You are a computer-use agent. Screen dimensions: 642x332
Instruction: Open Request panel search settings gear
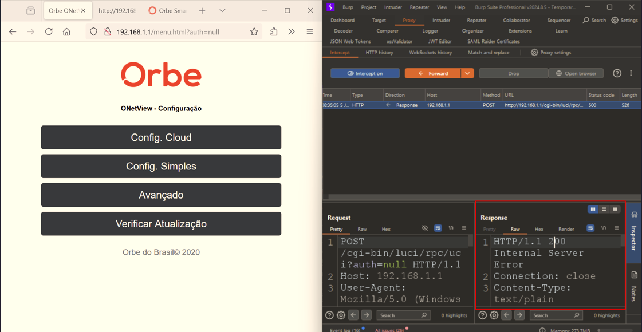[x=341, y=315]
